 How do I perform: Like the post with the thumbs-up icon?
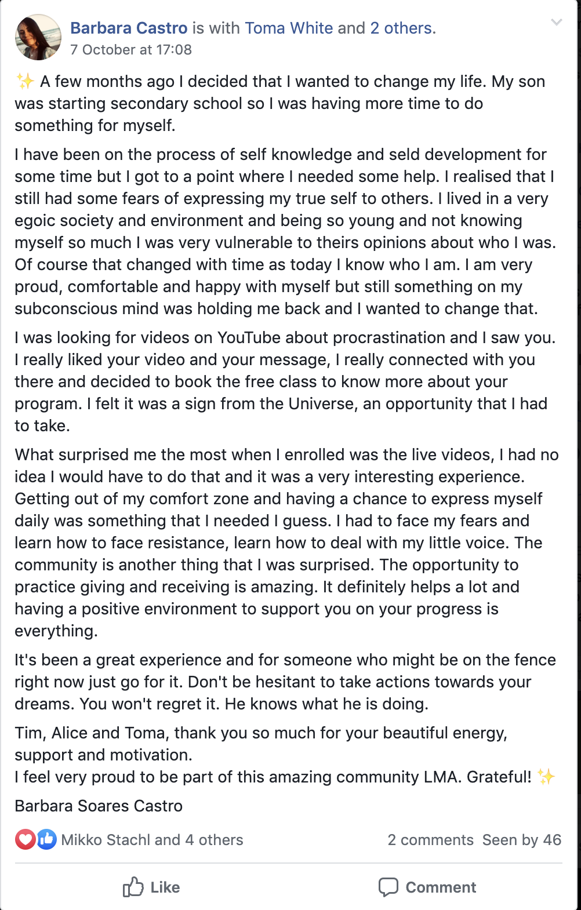click(x=133, y=887)
